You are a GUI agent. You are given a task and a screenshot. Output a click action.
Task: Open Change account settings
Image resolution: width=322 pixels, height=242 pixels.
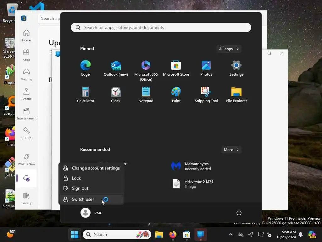point(92,168)
